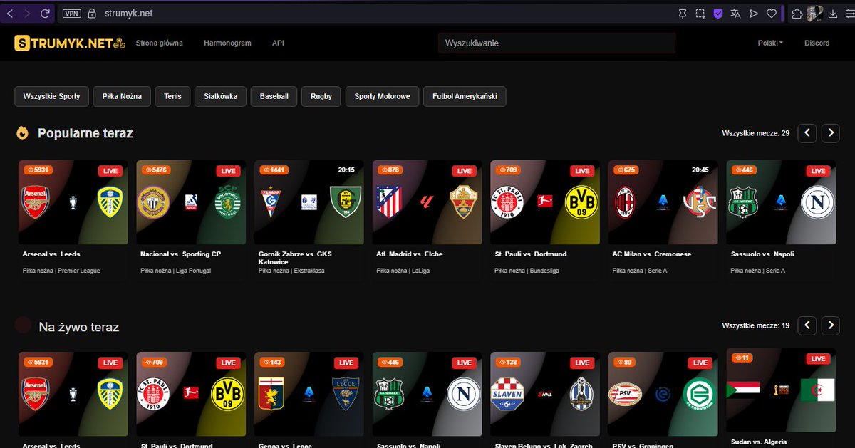Image resolution: width=855 pixels, height=448 pixels.
Task: Open Atl. Madrid vs. Elche thumbnail
Action: [427, 202]
